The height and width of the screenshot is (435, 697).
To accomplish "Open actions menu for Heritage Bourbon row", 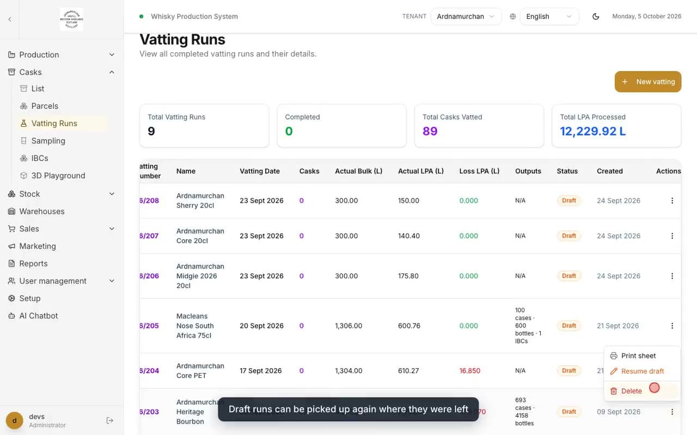I will 672,412.
